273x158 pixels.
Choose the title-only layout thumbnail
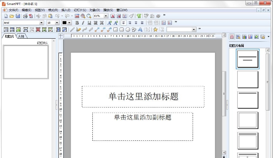[x=248, y=100]
